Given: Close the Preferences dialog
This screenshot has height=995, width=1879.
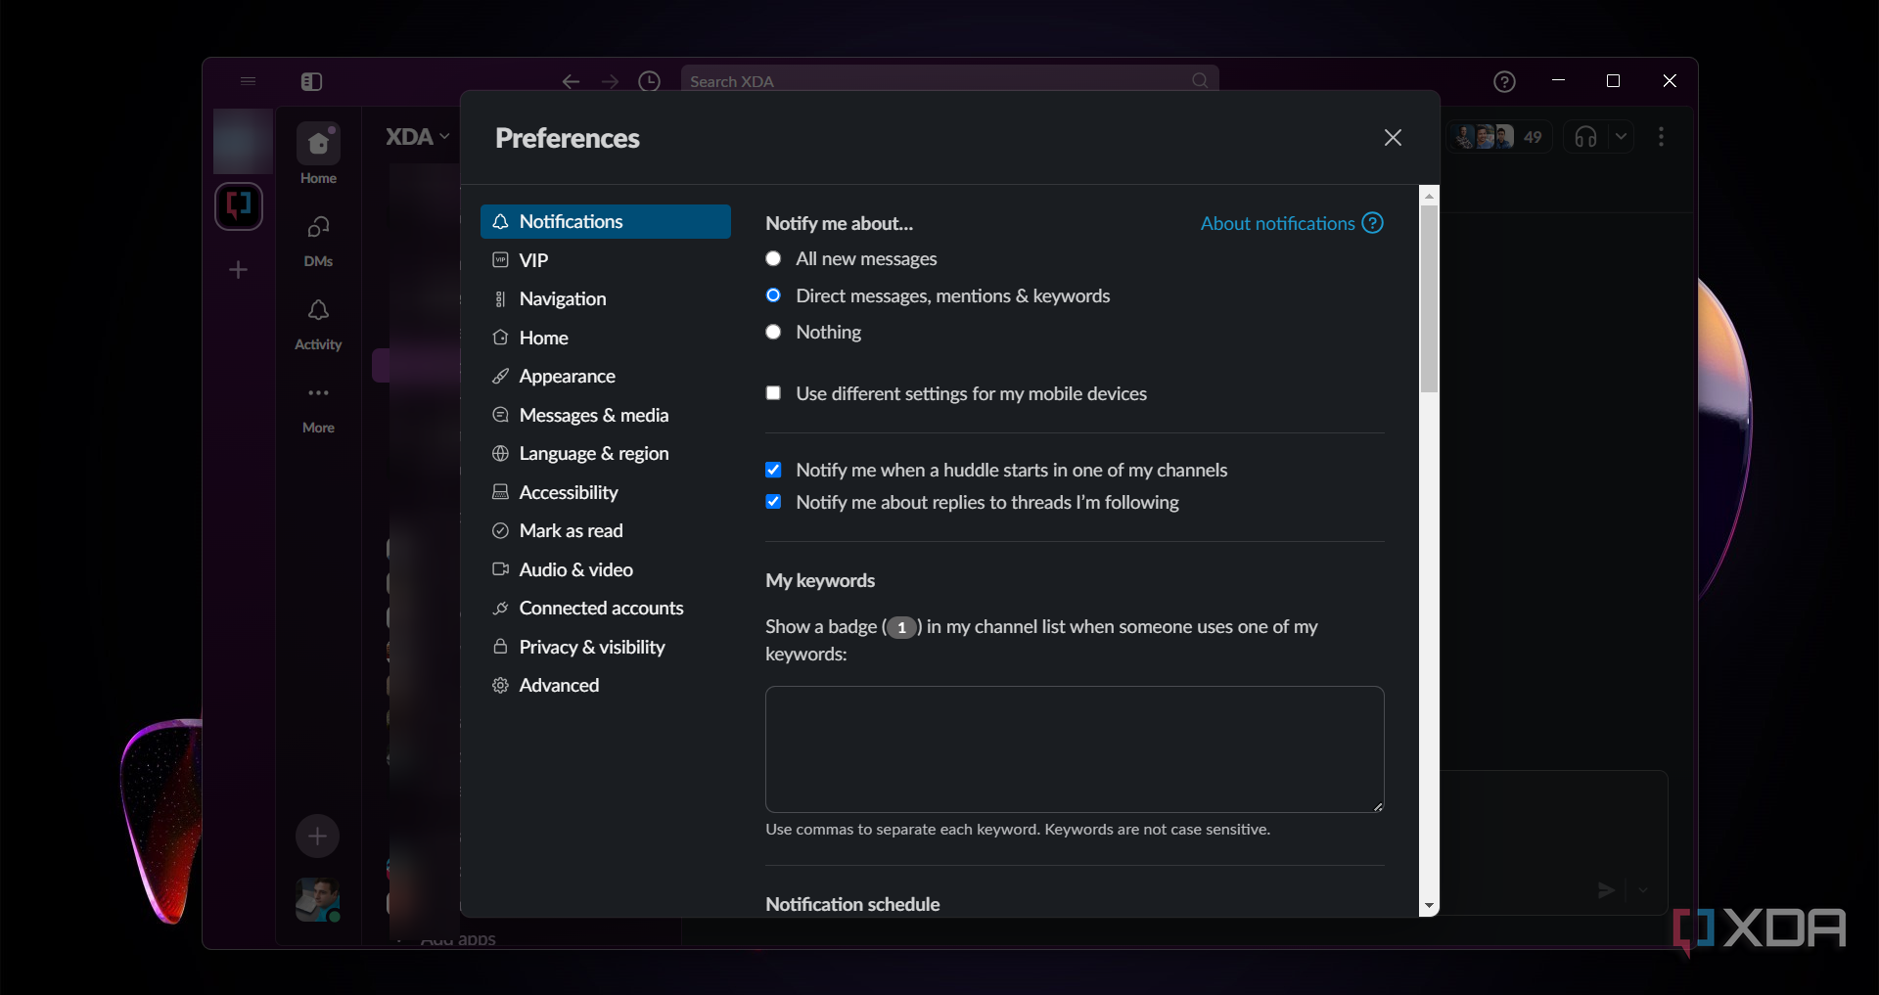Looking at the screenshot, I should pyautogui.click(x=1393, y=138).
